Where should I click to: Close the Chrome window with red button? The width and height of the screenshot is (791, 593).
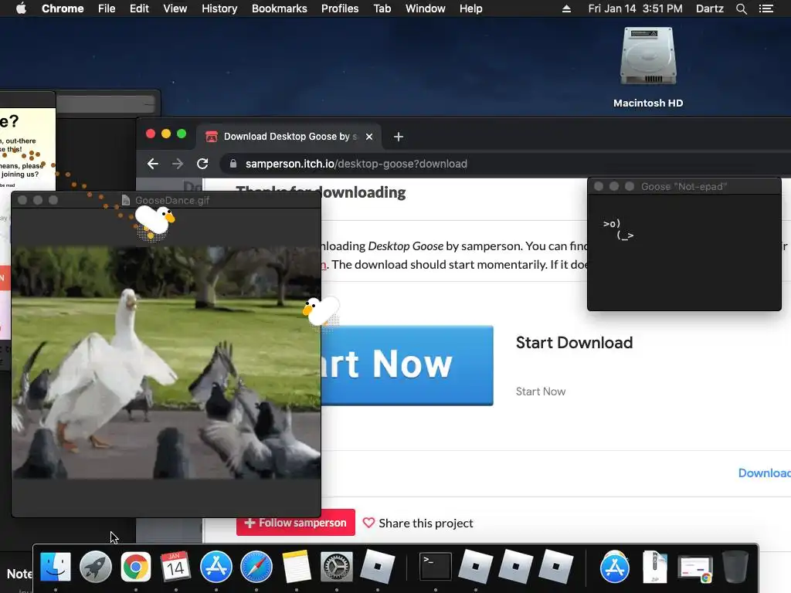click(x=151, y=134)
